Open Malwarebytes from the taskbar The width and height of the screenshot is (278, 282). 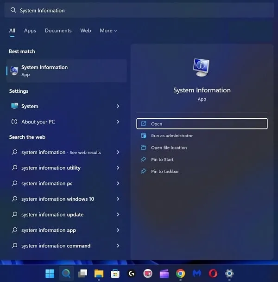[196, 273]
